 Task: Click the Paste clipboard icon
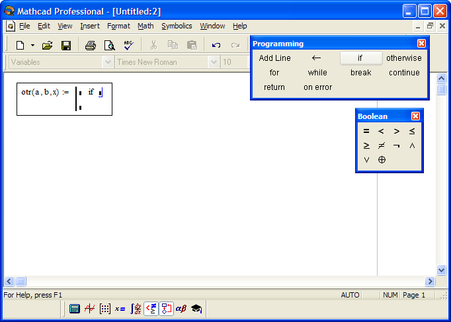coord(192,45)
